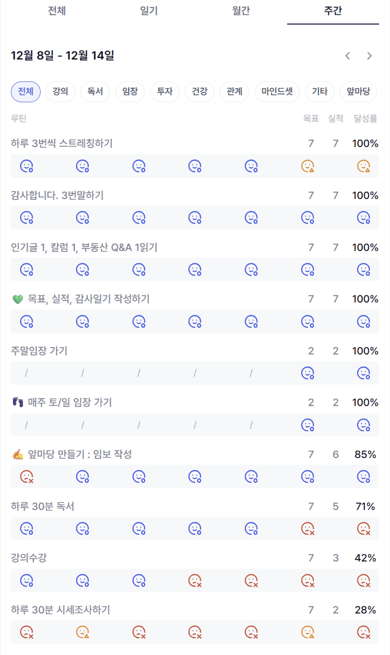
Task: Open the 전체 top tab
Action: [x=57, y=11]
